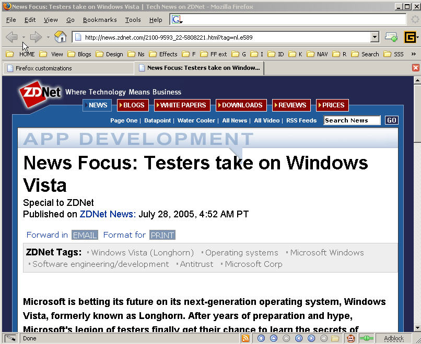Open the Bookmarks menu
Image resolution: width=421 pixels, height=344 pixels.
(x=100, y=20)
